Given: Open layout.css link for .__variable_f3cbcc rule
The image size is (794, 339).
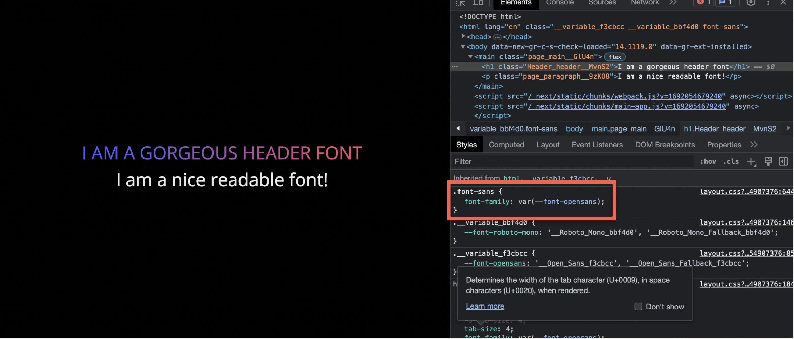Looking at the screenshot, I should coord(746,254).
